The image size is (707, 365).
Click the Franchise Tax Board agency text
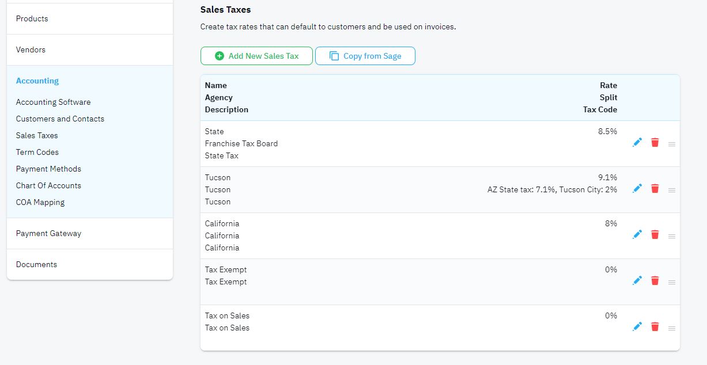click(x=241, y=143)
